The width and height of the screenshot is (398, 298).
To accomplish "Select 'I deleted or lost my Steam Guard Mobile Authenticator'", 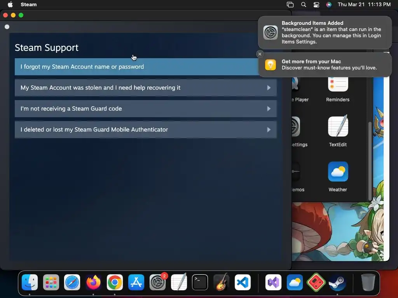I will (x=146, y=130).
